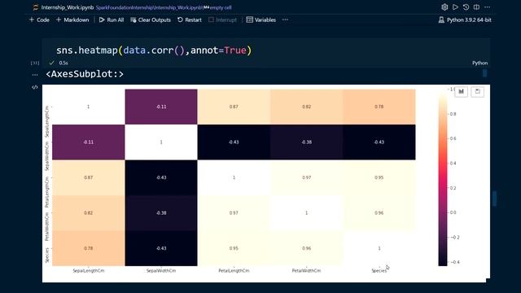Clear Outputs of all cells
Image resolution: width=521 pixels, height=293 pixels.
click(151, 20)
